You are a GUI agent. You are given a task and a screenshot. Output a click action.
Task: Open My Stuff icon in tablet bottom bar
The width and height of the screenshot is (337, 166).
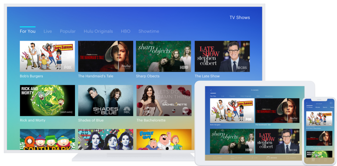point(232,158)
